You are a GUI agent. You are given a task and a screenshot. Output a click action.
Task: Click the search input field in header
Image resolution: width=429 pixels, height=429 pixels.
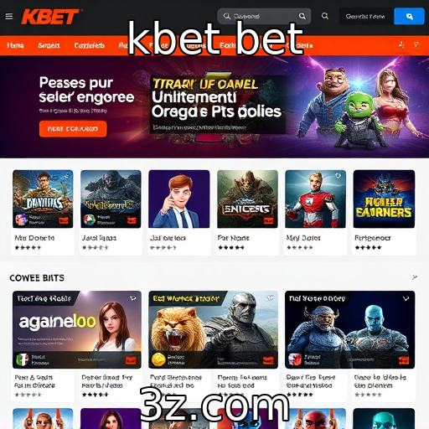pyautogui.click(x=264, y=16)
